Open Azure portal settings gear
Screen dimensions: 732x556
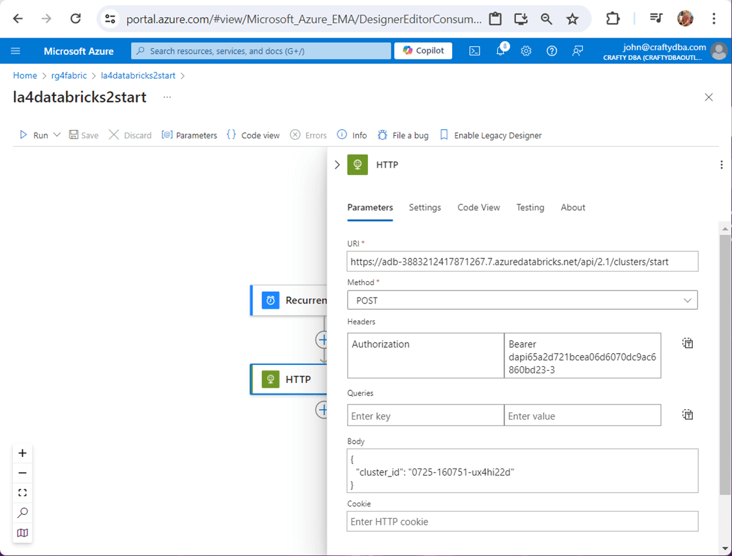(526, 51)
